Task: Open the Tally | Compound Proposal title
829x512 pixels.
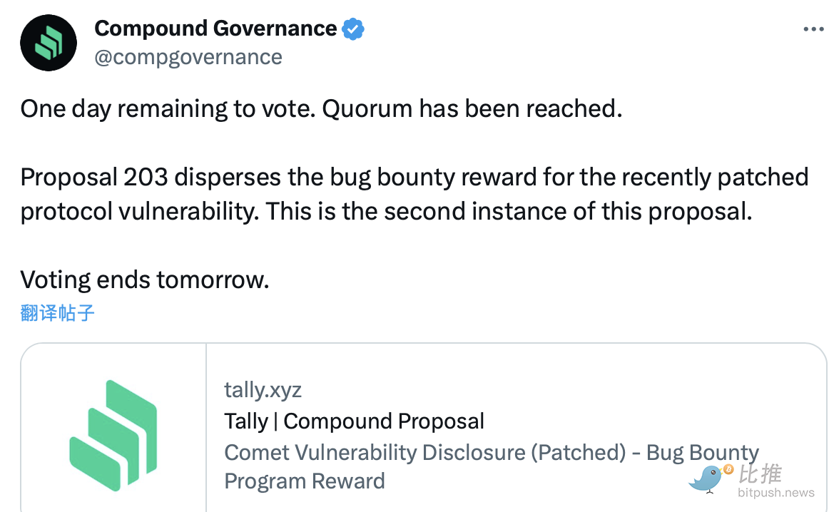Action: click(354, 421)
